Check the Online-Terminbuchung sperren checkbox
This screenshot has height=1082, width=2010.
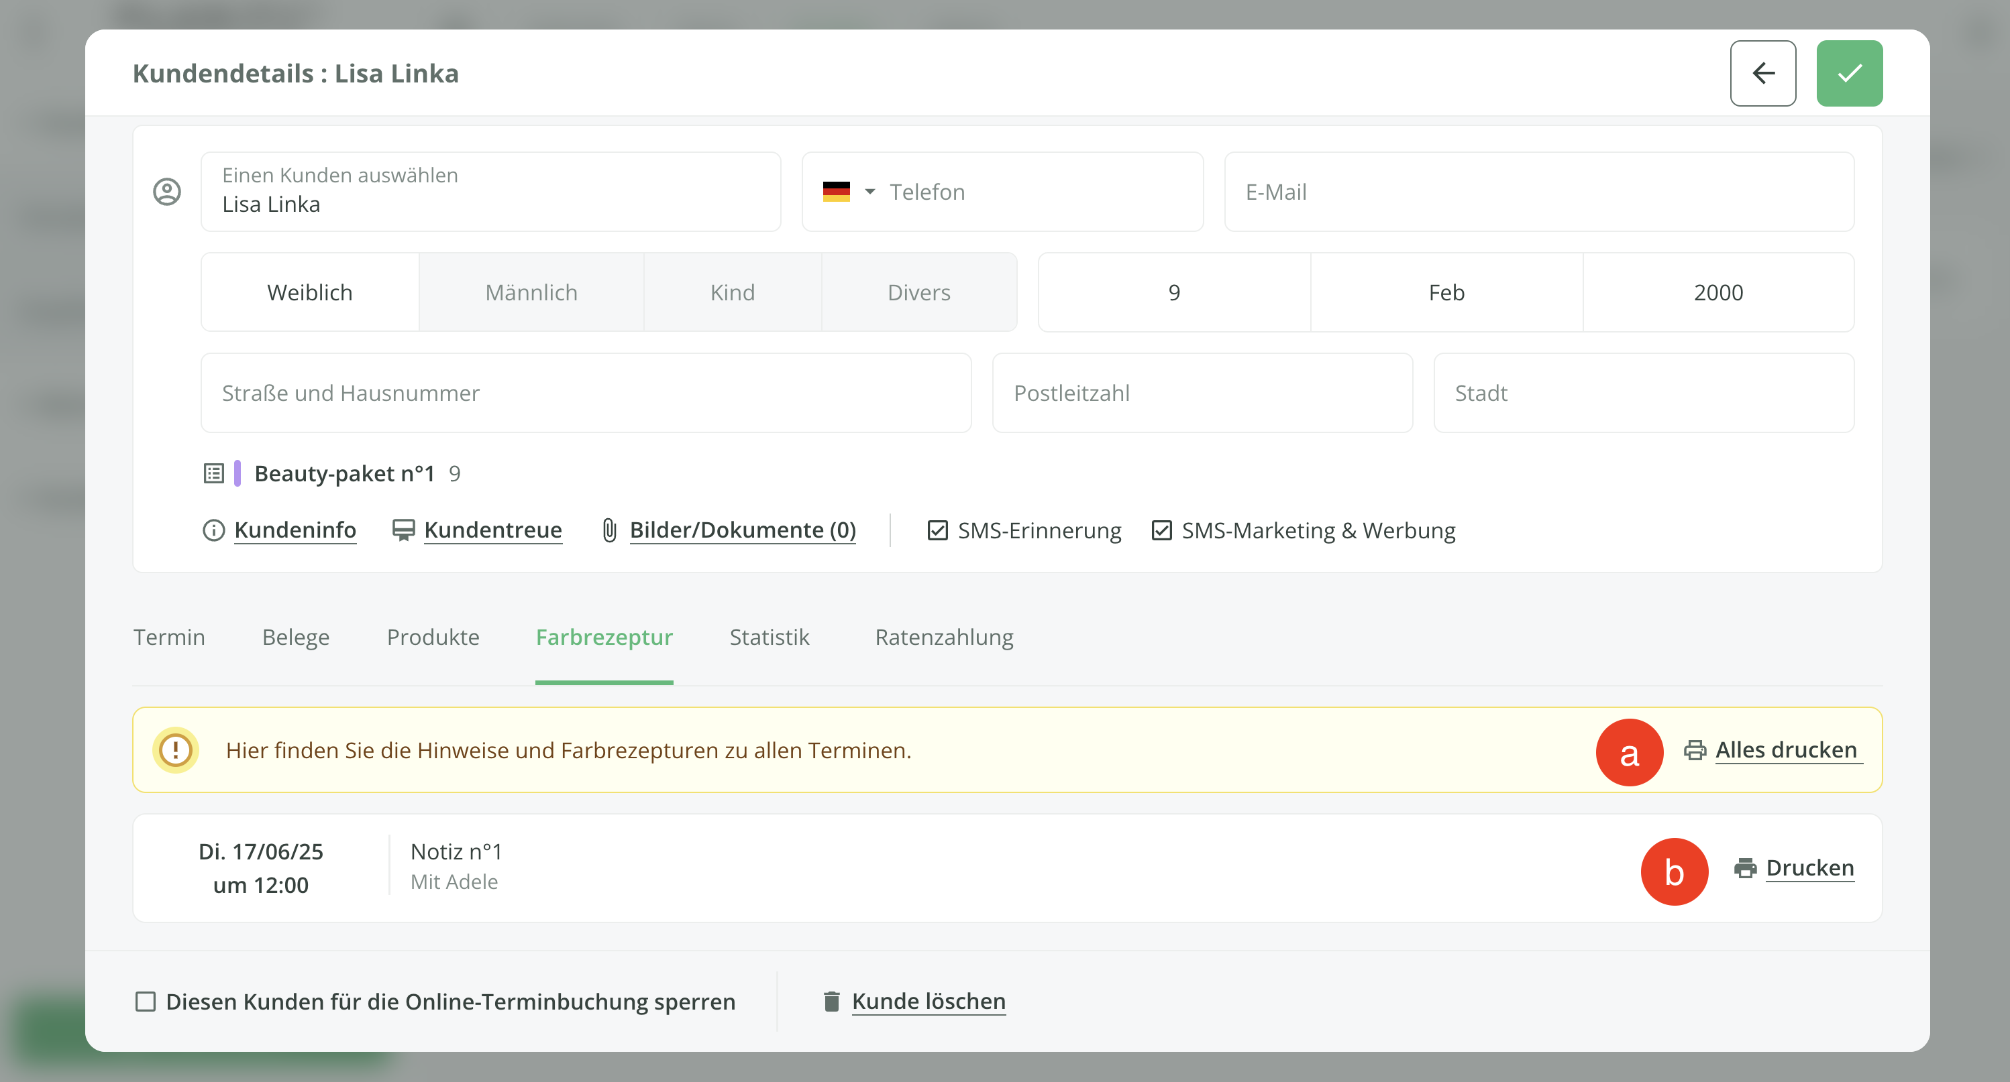coord(146,1001)
